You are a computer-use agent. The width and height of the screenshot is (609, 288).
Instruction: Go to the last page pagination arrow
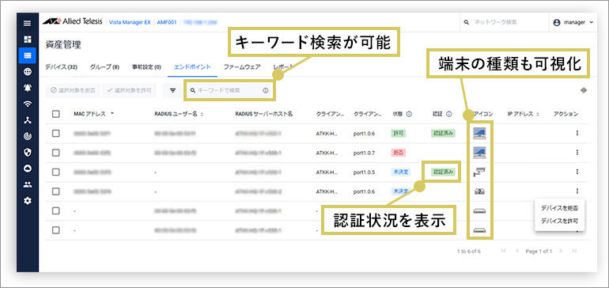click(x=574, y=251)
